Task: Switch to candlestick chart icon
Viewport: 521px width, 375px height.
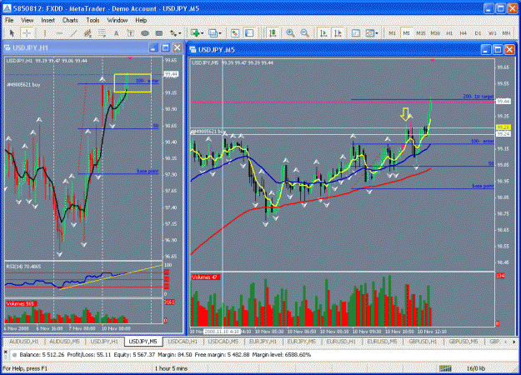Action: 273,32
